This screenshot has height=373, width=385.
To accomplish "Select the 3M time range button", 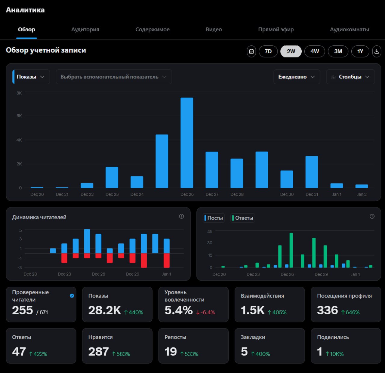I will tap(338, 51).
